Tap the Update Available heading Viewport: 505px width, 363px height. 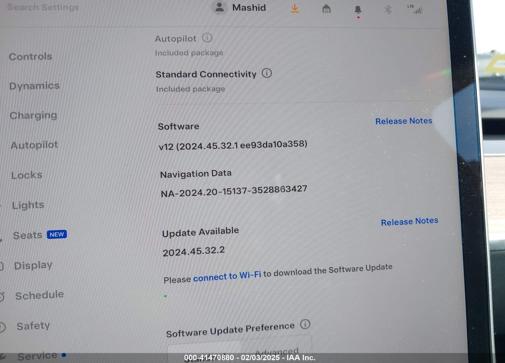point(200,232)
